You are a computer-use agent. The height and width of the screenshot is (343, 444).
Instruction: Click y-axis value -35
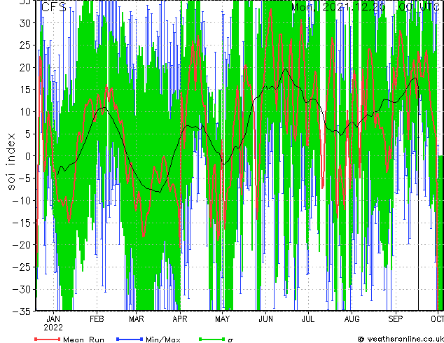[22, 311]
